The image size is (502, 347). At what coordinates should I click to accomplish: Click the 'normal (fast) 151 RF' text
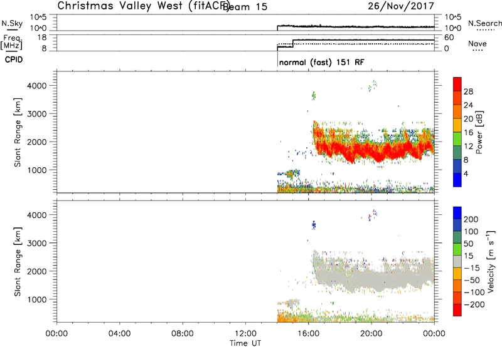(x=321, y=62)
